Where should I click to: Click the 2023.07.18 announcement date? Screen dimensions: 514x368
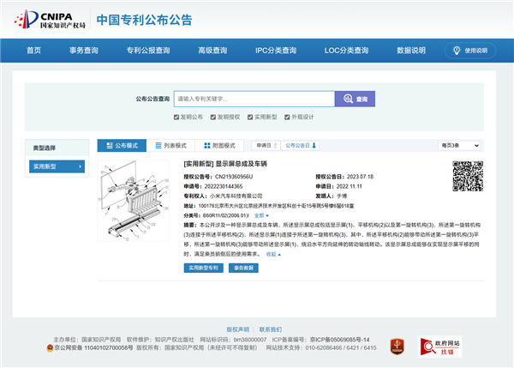pyautogui.click(x=361, y=177)
